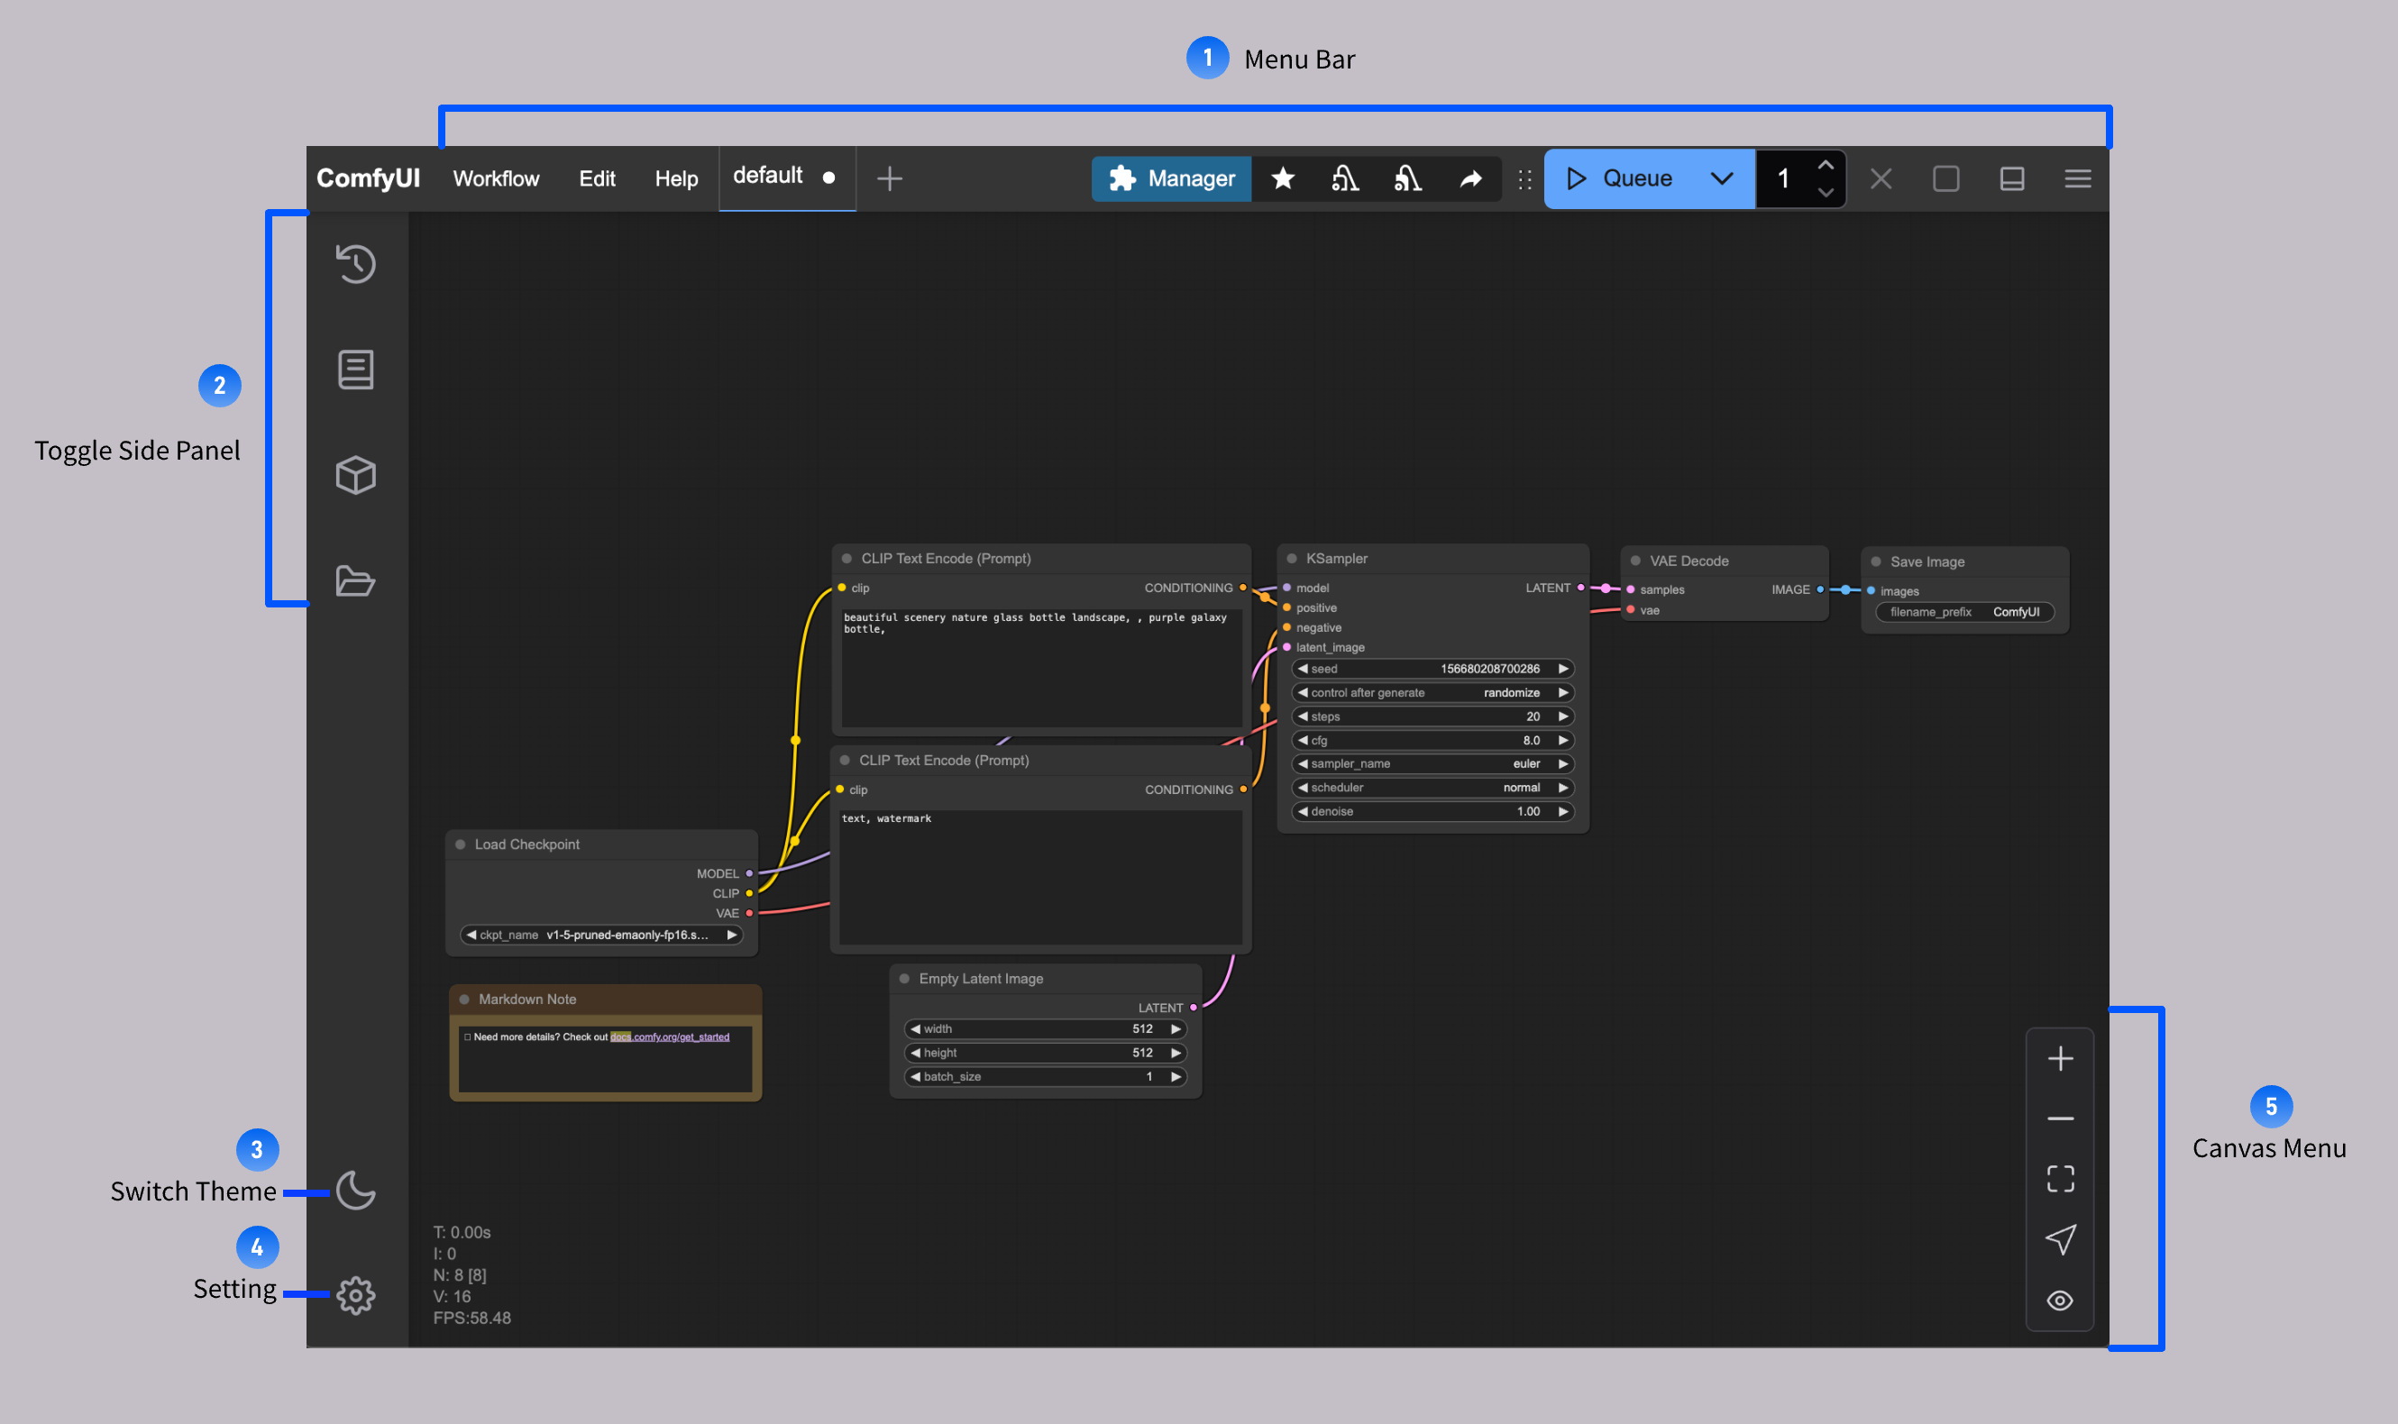The width and height of the screenshot is (2398, 1424).
Task: Switch the interface theme to light mode
Action: click(356, 1190)
